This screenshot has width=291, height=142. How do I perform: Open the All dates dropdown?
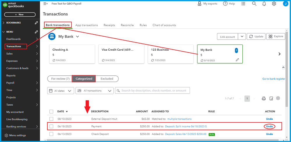tap(61, 91)
